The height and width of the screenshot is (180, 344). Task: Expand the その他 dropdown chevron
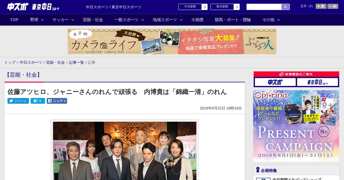click(x=279, y=20)
